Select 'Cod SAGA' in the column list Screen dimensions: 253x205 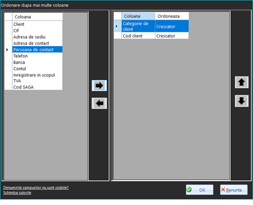tap(37, 87)
